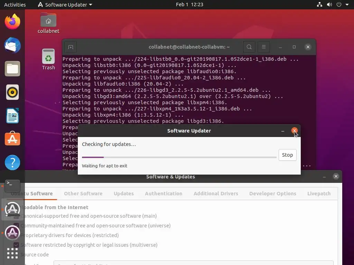Select the Developer Options tab

pyautogui.click(x=273, y=194)
